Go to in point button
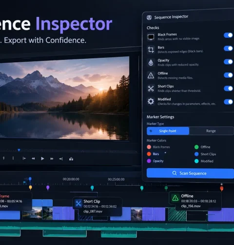 pos(24,158)
